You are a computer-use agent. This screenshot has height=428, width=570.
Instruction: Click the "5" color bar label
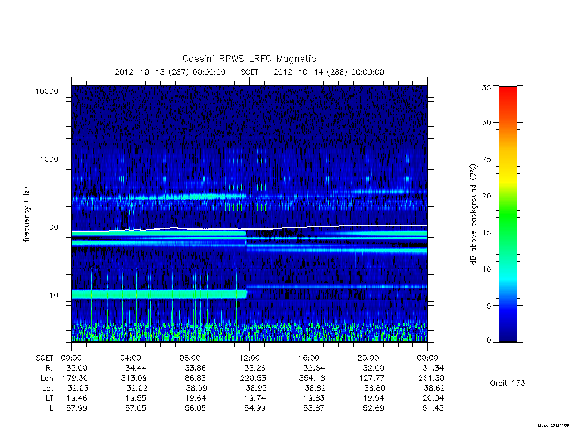tap(488, 306)
